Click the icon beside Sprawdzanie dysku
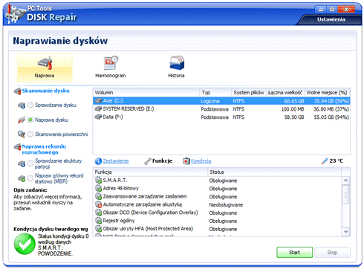This screenshot has height=269, width=364. point(22,106)
